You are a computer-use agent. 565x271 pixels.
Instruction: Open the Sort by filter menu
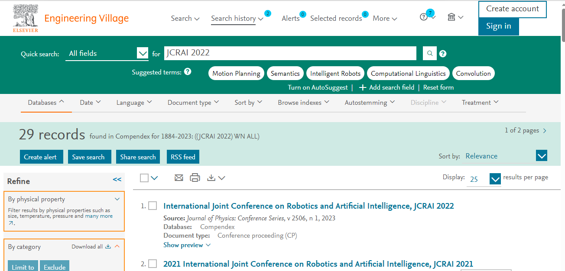[249, 103]
